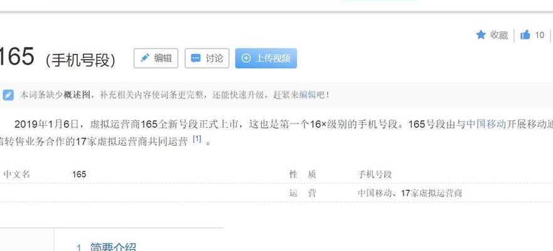Click the 收藏 text label
The height and width of the screenshot is (251, 553).
click(499, 35)
